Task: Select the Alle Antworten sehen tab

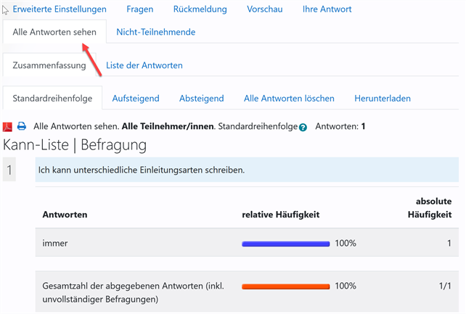Action: 54,32
